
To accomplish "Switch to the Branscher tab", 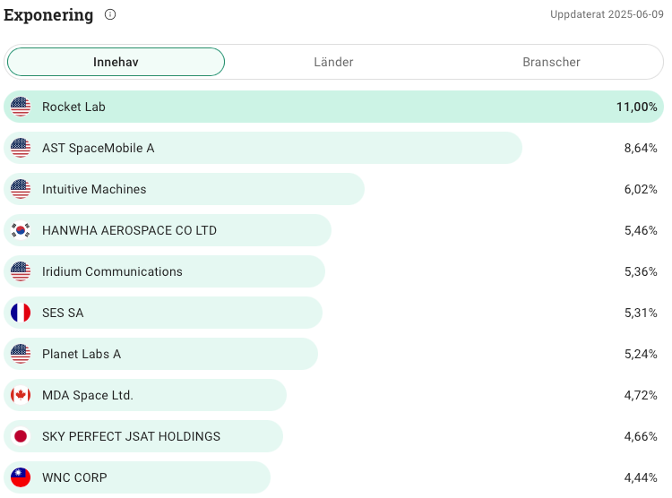I will coord(551,62).
